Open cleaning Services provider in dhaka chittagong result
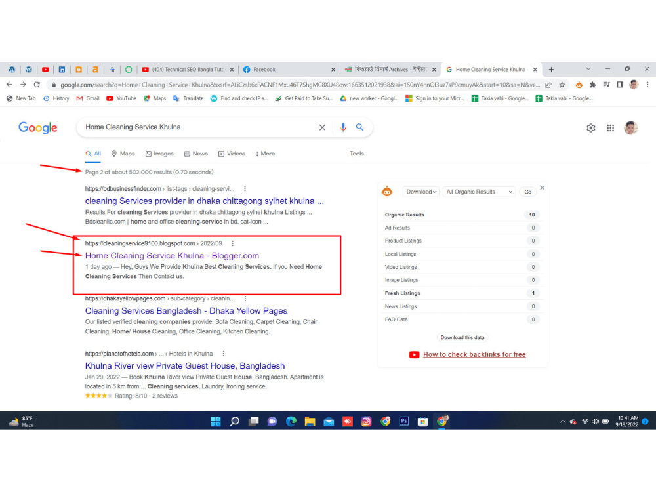Screen dimensions: 656x492 [205, 201]
